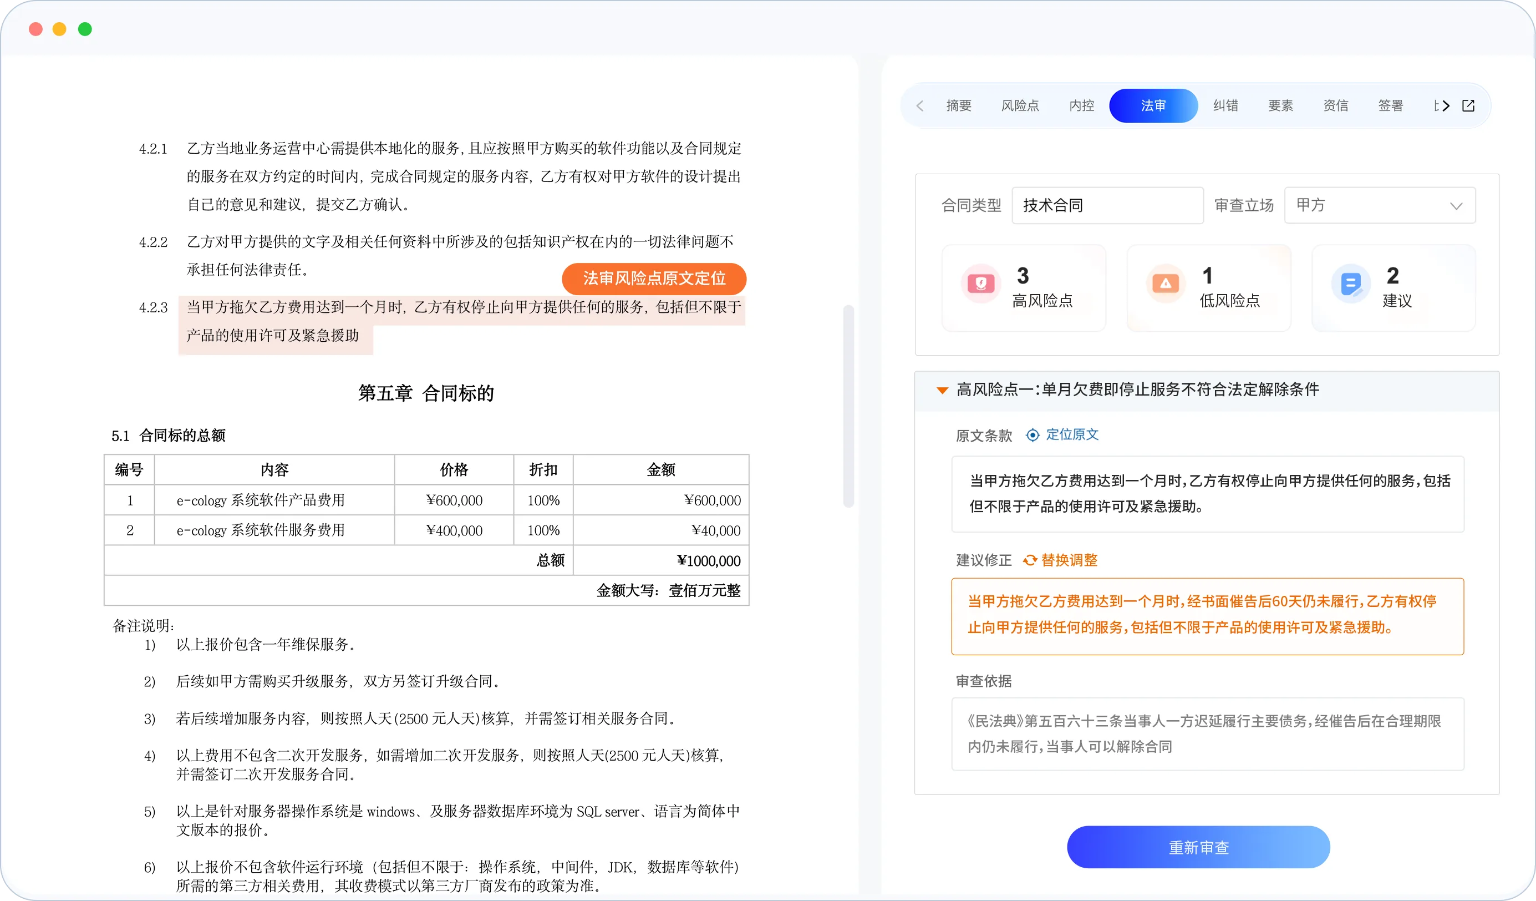Click the low risk warning icon
Image resolution: width=1536 pixels, height=901 pixels.
click(1166, 284)
